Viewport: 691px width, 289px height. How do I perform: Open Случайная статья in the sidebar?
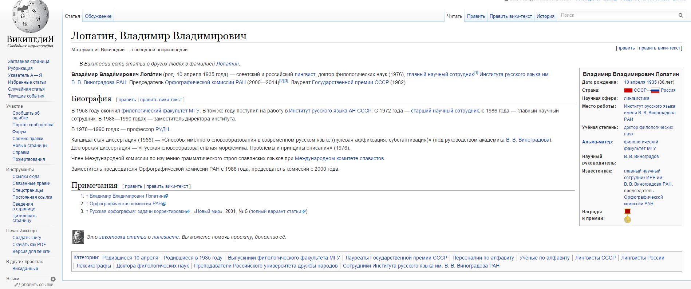click(x=26, y=89)
